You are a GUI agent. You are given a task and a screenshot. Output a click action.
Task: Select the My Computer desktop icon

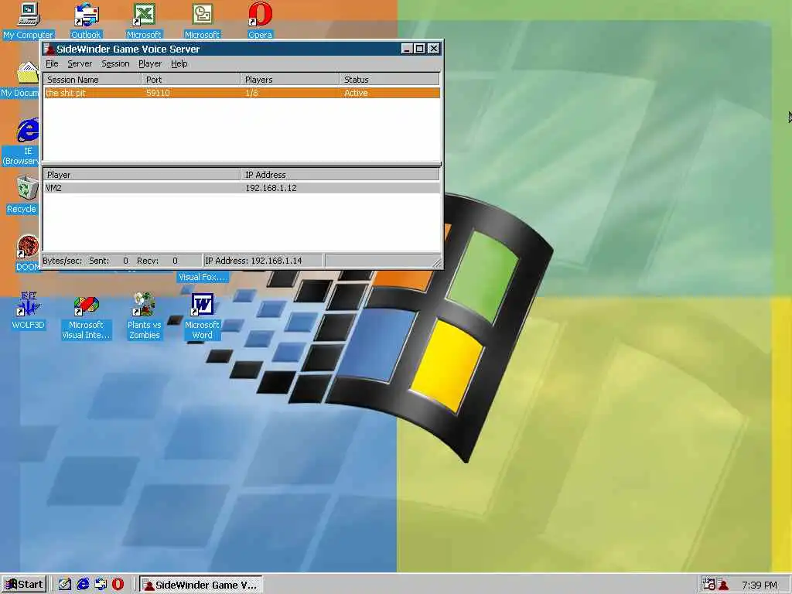click(x=28, y=21)
